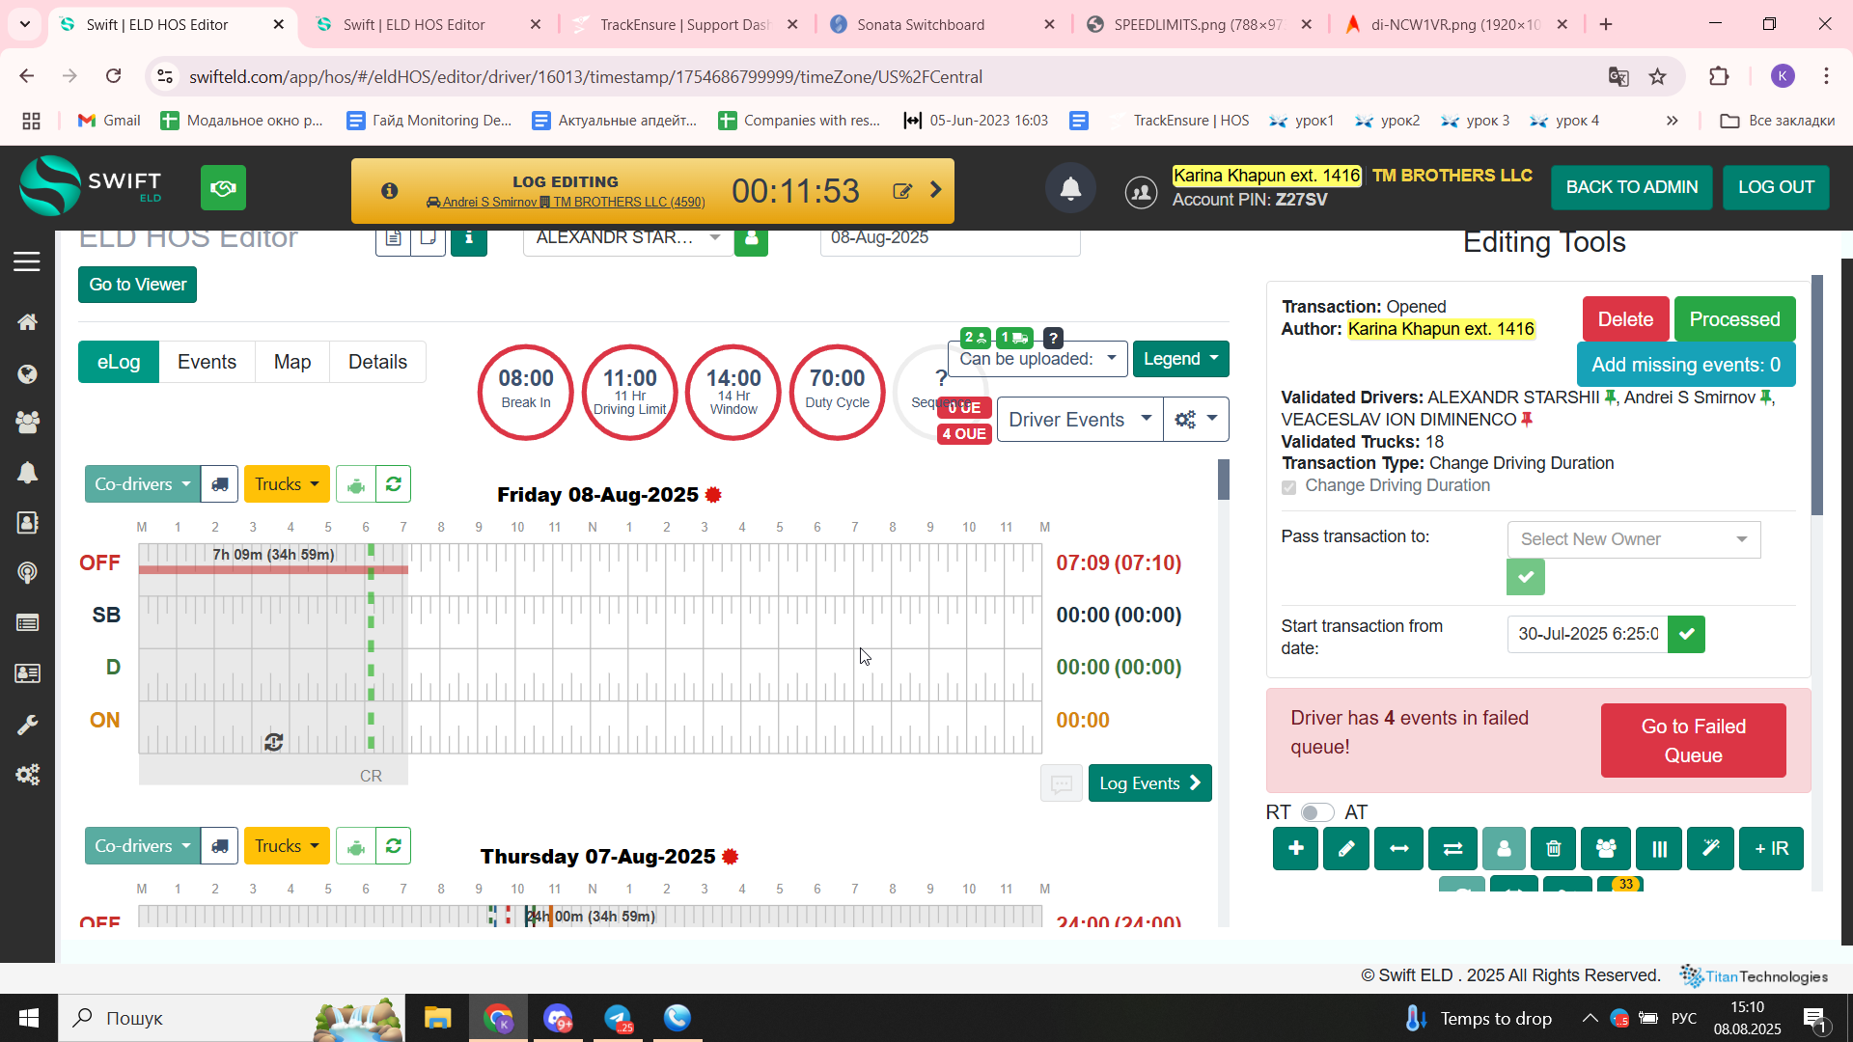Open the ALEXANDR STAR driver selector
Viewport: 1853px width, 1042px height.
click(x=627, y=238)
